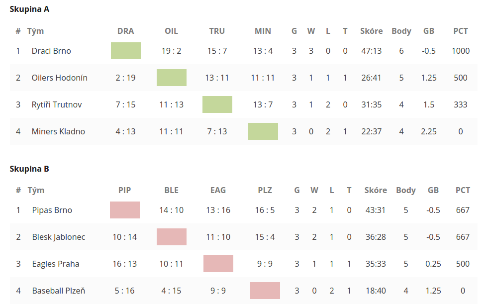This screenshot has height=307, width=488.
Task: Select the Miners Kladno team name
Action: [58, 131]
